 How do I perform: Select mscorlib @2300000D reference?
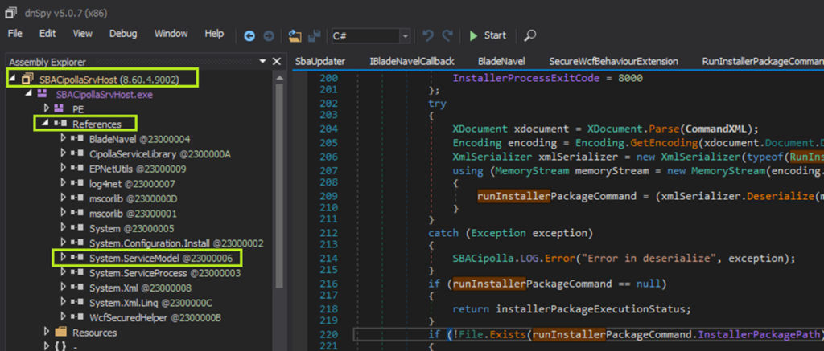click(x=134, y=199)
